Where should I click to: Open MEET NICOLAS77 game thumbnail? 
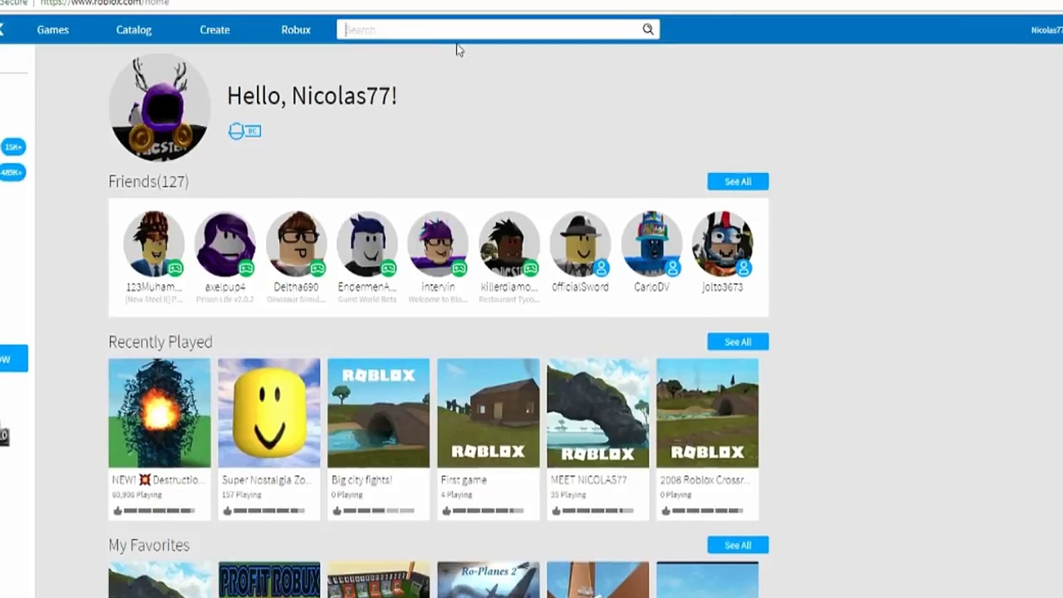pos(597,413)
